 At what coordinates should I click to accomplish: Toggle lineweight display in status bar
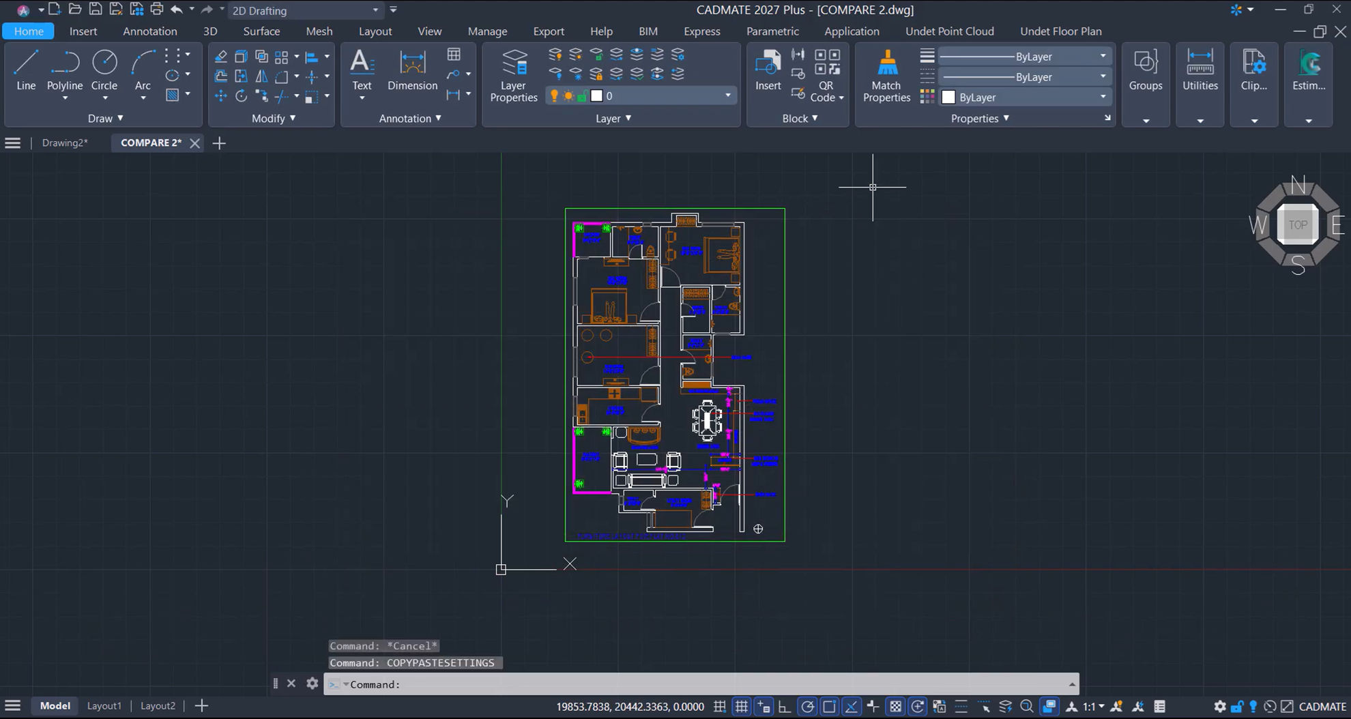[x=961, y=706]
